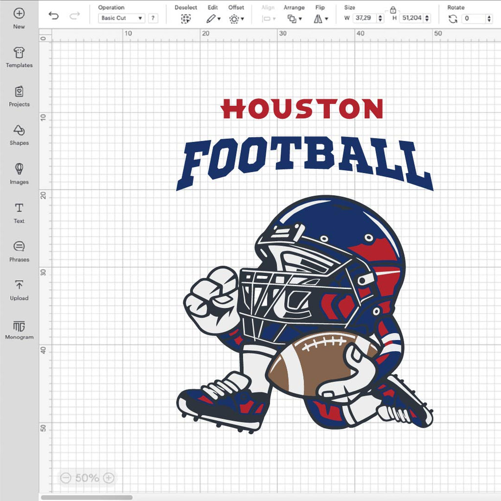This screenshot has width=501, height=501.
Task: Expand the Operation Basic Cut dropdown
Action: pyautogui.click(x=122, y=18)
